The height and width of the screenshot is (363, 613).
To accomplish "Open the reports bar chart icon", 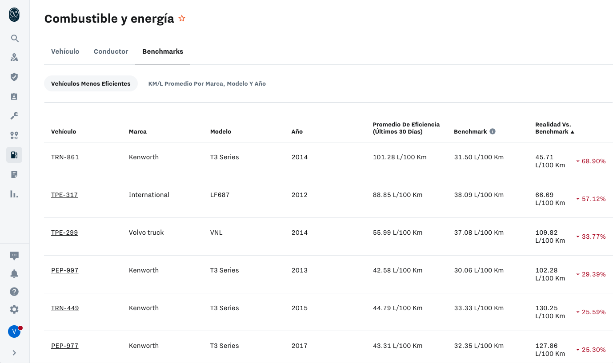I will pyautogui.click(x=14, y=194).
